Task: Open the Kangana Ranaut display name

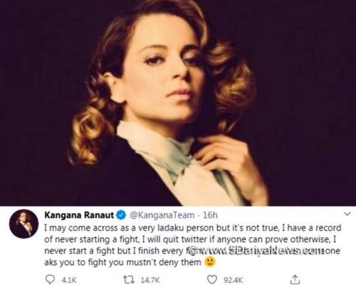Action: click(x=79, y=215)
